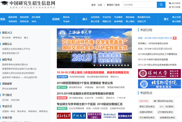Click the graduation cap site logo
Screen dimensions: 182x122
pyautogui.click(x=5, y=3)
